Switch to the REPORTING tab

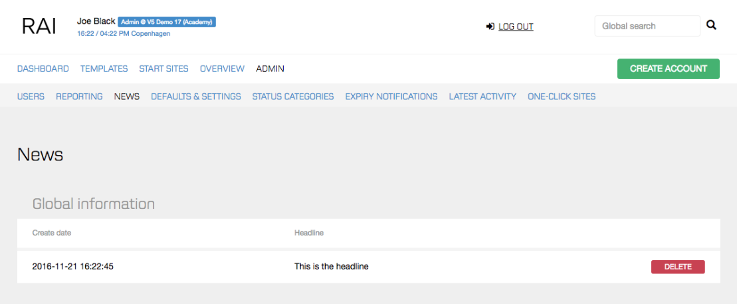tap(79, 96)
